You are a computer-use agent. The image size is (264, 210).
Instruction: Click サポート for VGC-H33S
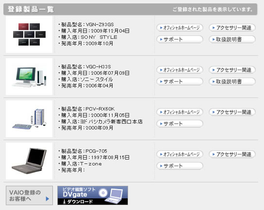180,81
